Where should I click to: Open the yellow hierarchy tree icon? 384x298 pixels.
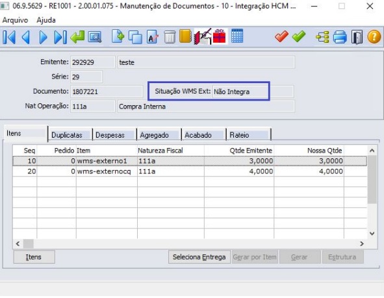(322, 37)
